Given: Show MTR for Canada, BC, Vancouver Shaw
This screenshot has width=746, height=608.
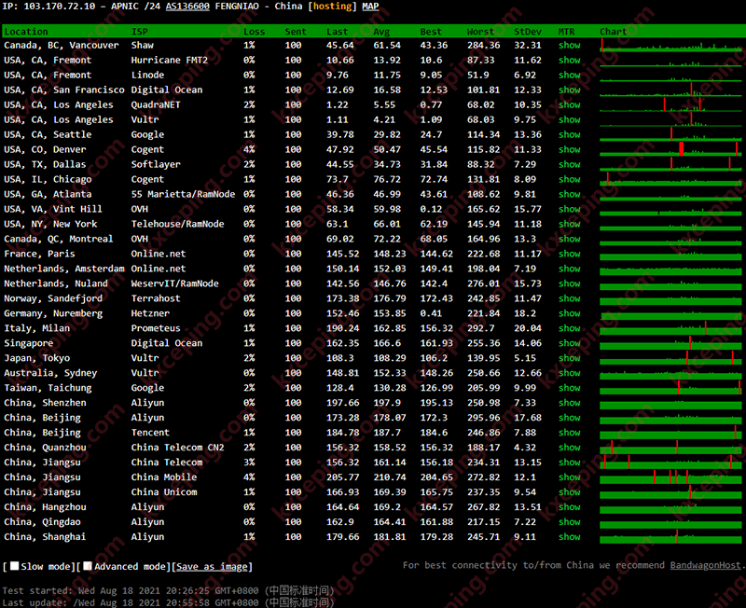Looking at the screenshot, I should coord(570,45).
